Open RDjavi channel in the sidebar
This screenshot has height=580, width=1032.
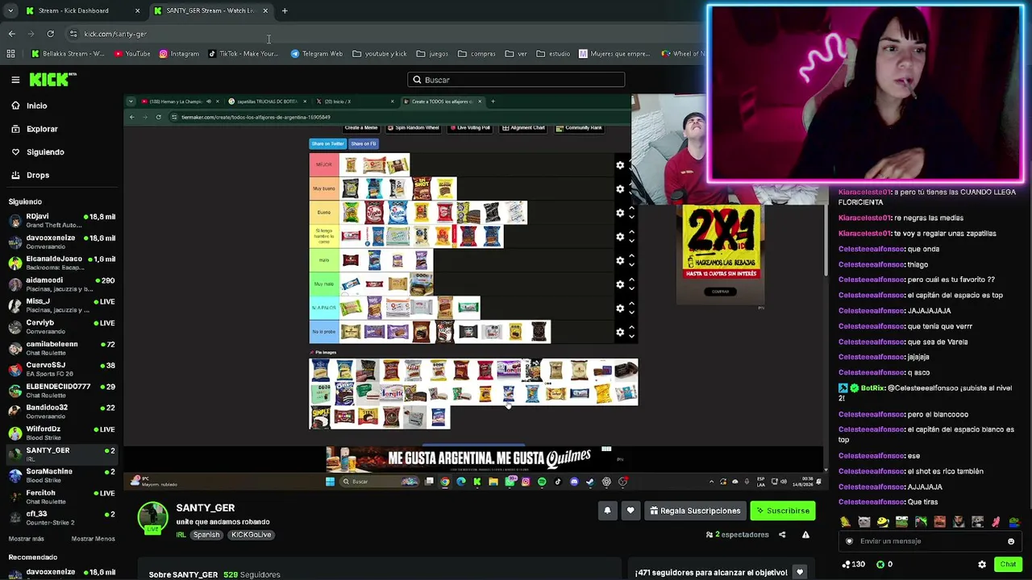[61, 221]
